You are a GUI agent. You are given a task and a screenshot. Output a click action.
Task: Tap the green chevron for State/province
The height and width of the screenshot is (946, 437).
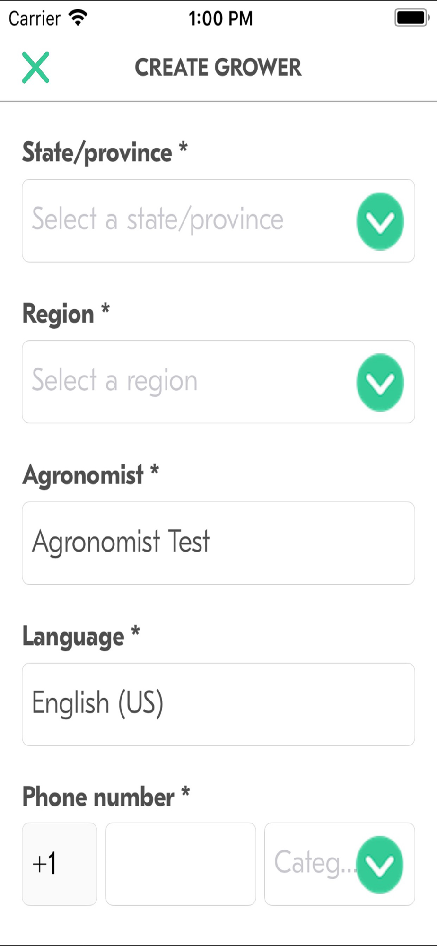pyautogui.click(x=380, y=221)
